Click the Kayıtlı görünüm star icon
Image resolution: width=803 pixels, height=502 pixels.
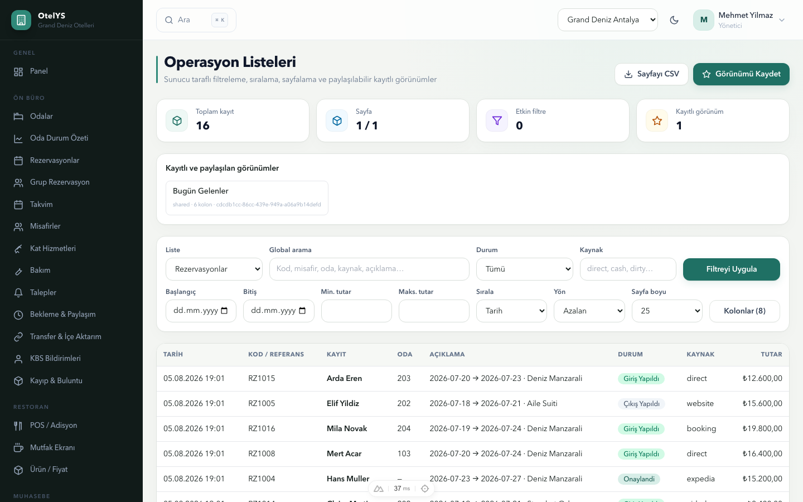click(x=657, y=120)
